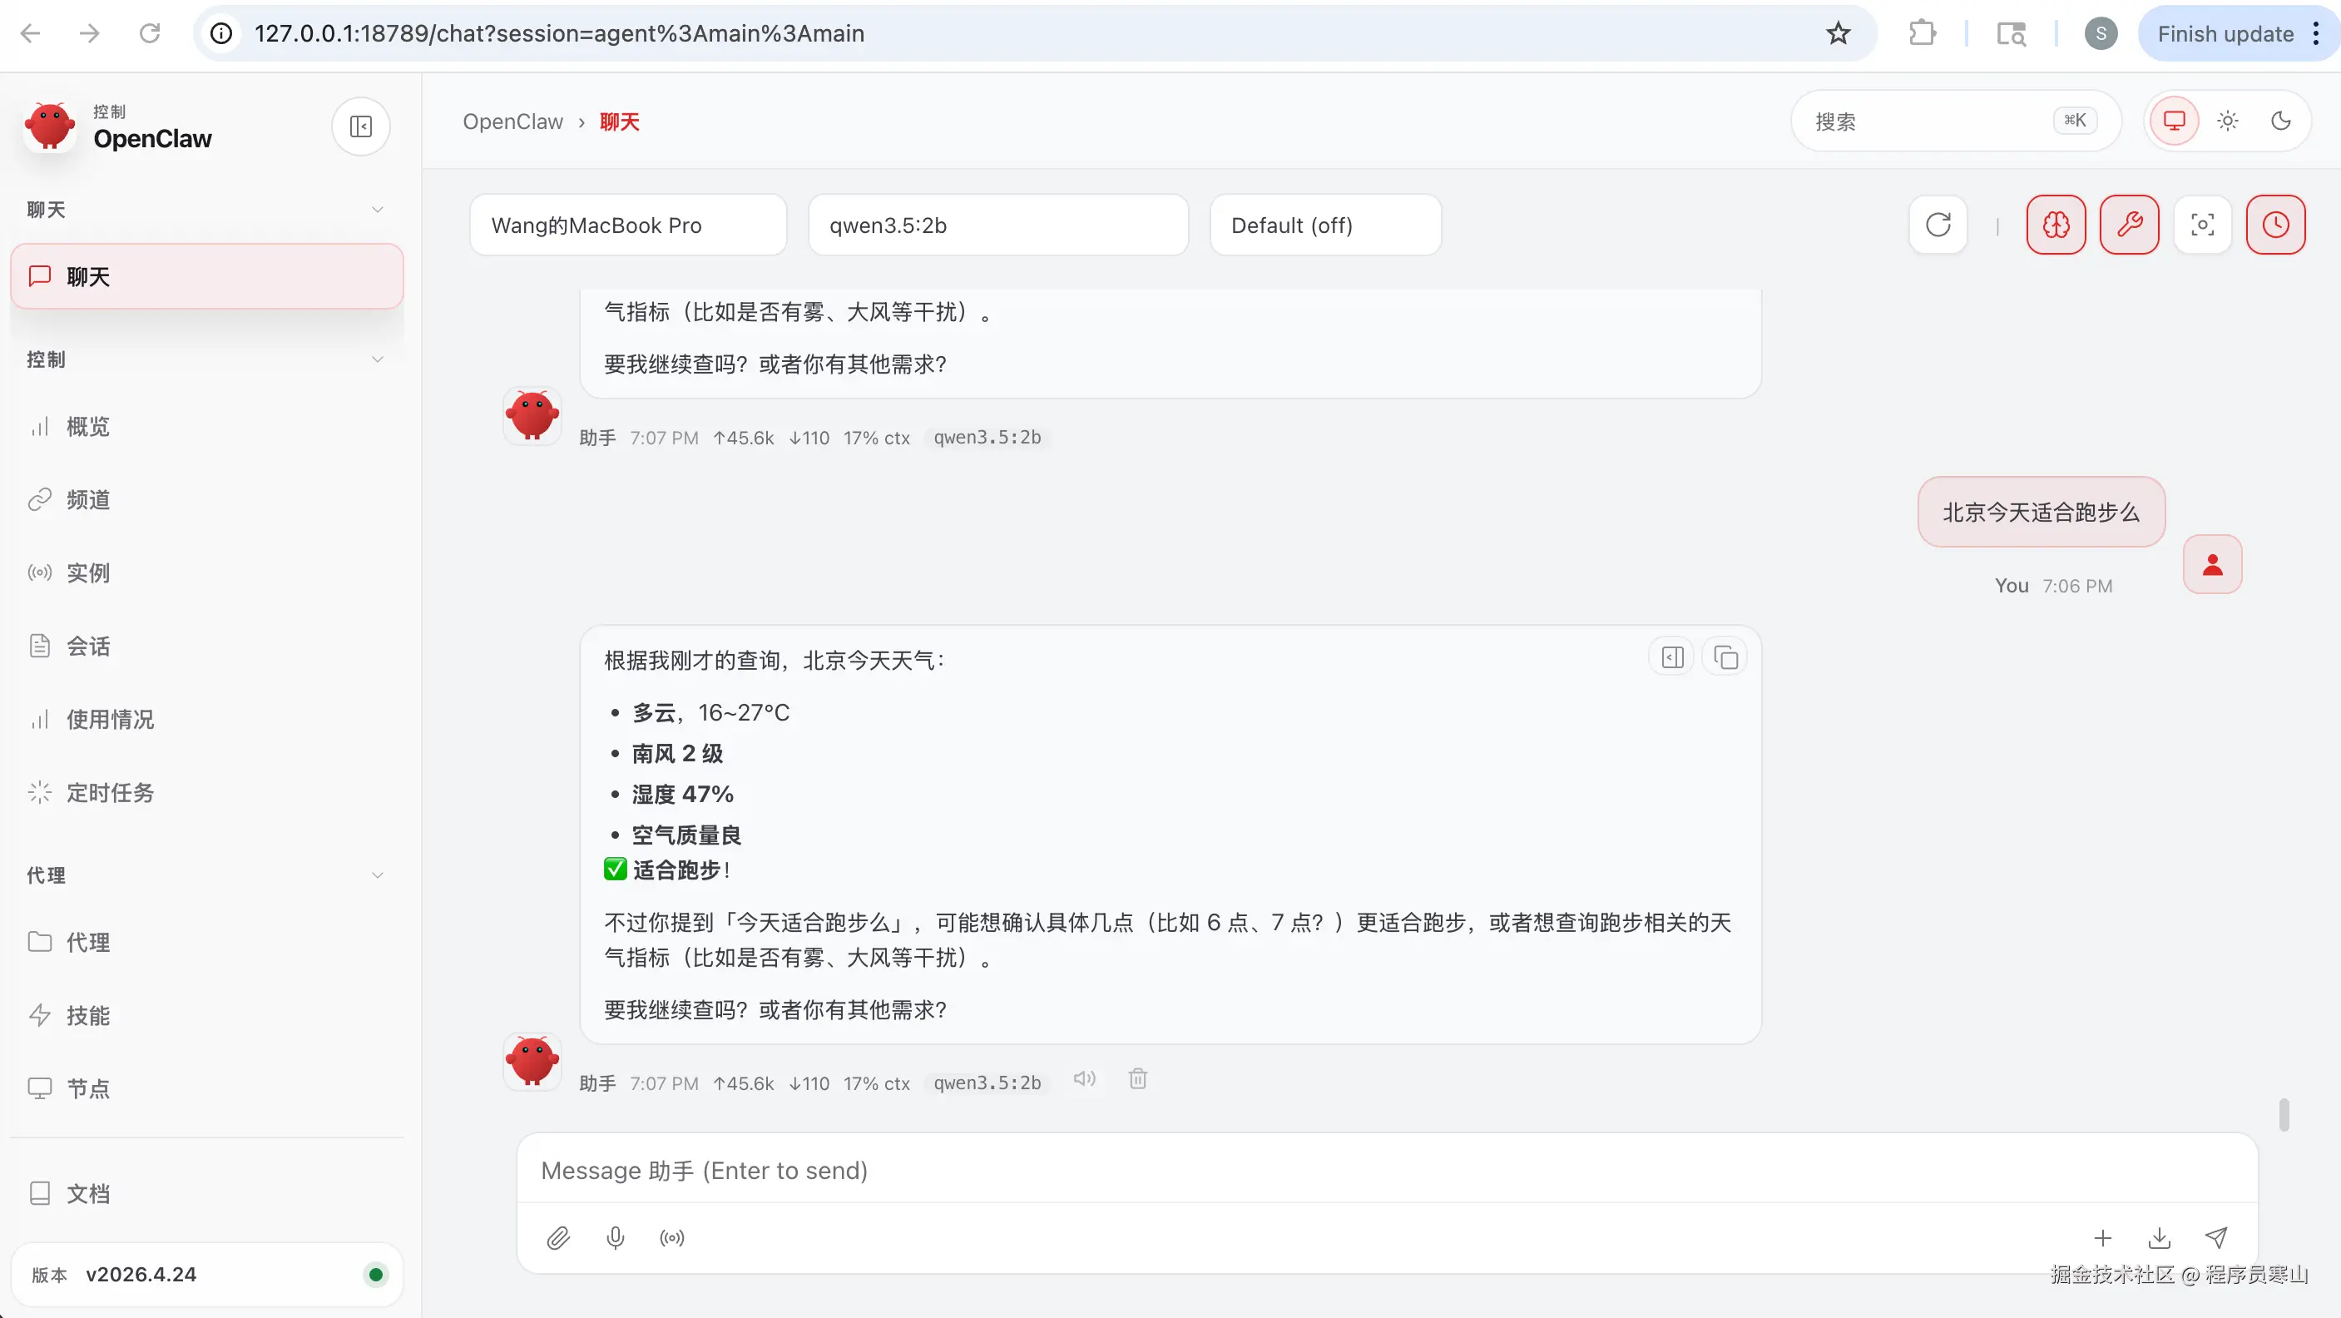Click the attach file paperclip icon
Screen dimensions: 2341x1318
(x=558, y=1238)
